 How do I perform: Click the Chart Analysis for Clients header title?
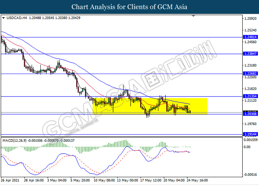(129, 7)
